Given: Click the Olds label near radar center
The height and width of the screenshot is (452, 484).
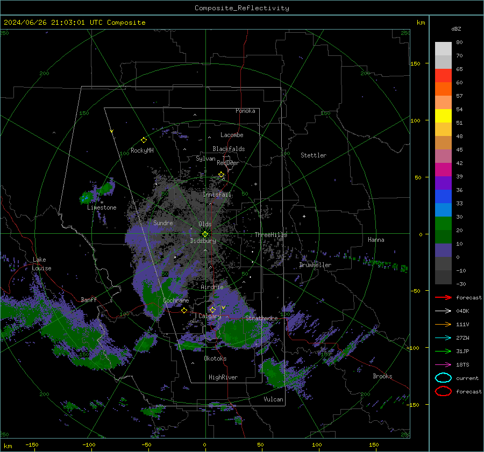Looking at the screenshot, I should tap(205, 224).
